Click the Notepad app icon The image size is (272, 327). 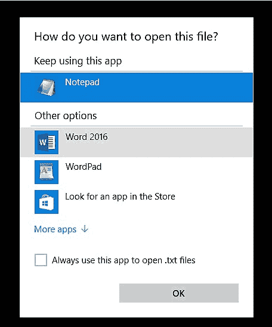pyautogui.click(x=47, y=88)
